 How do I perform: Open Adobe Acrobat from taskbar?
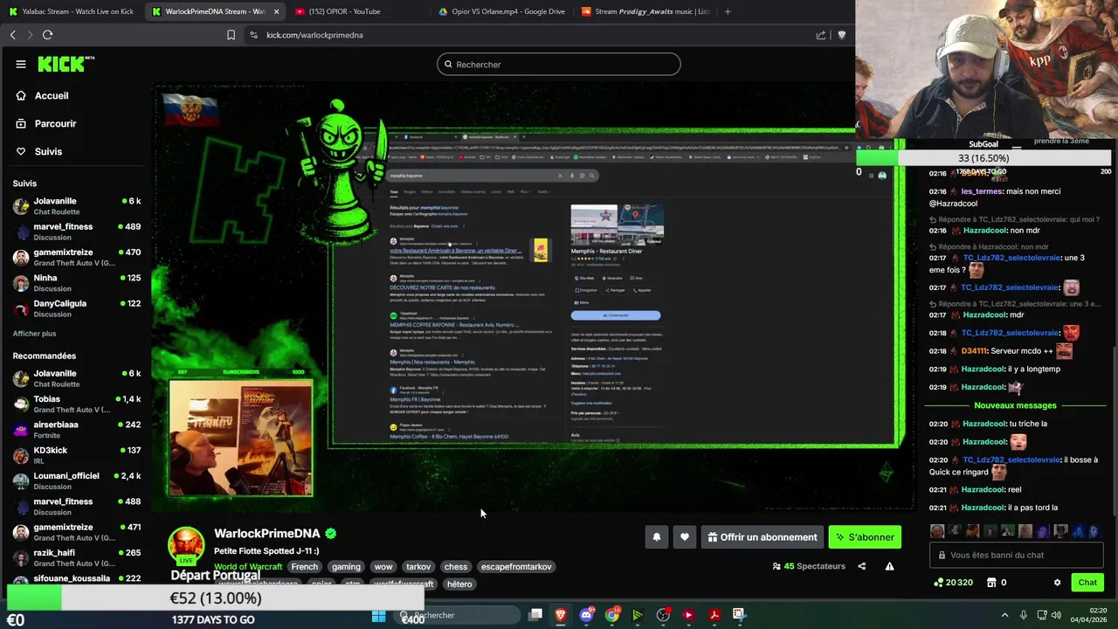[714, 615]
